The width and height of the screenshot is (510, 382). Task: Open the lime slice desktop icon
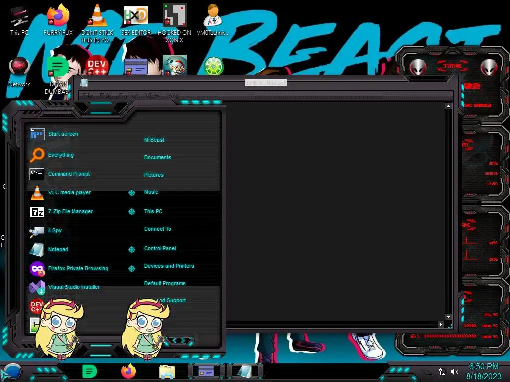pos(213,66)
